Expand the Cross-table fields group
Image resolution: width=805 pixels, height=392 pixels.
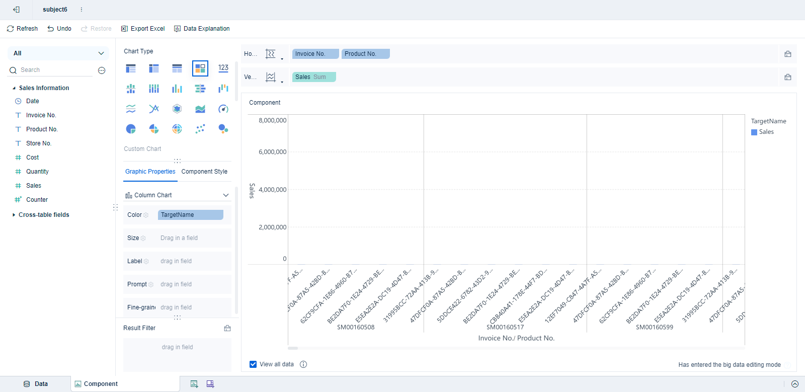point(14,215)
